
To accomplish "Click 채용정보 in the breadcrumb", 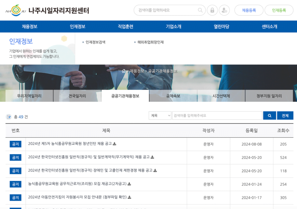I will [137, 71].
